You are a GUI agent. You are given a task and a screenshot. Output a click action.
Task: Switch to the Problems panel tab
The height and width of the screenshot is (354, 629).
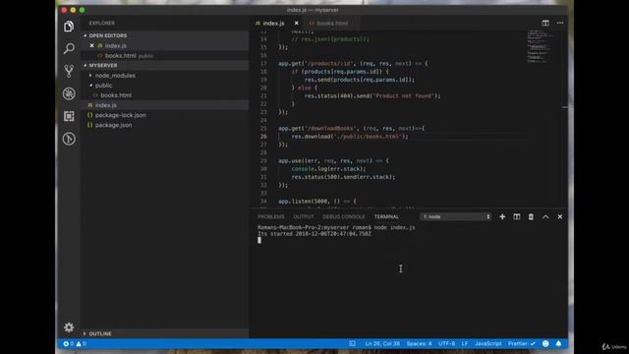point(271,216)
